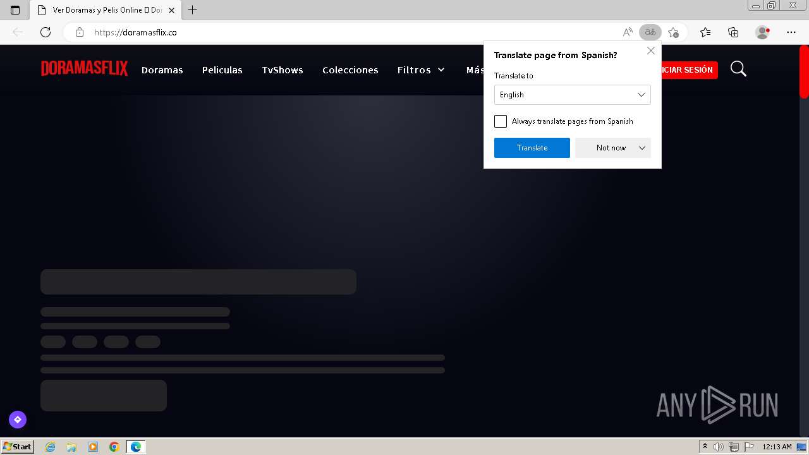The width and height of the screenshot is (809, 455).
Task: Click the network tray icon
Action: [733, 447]
